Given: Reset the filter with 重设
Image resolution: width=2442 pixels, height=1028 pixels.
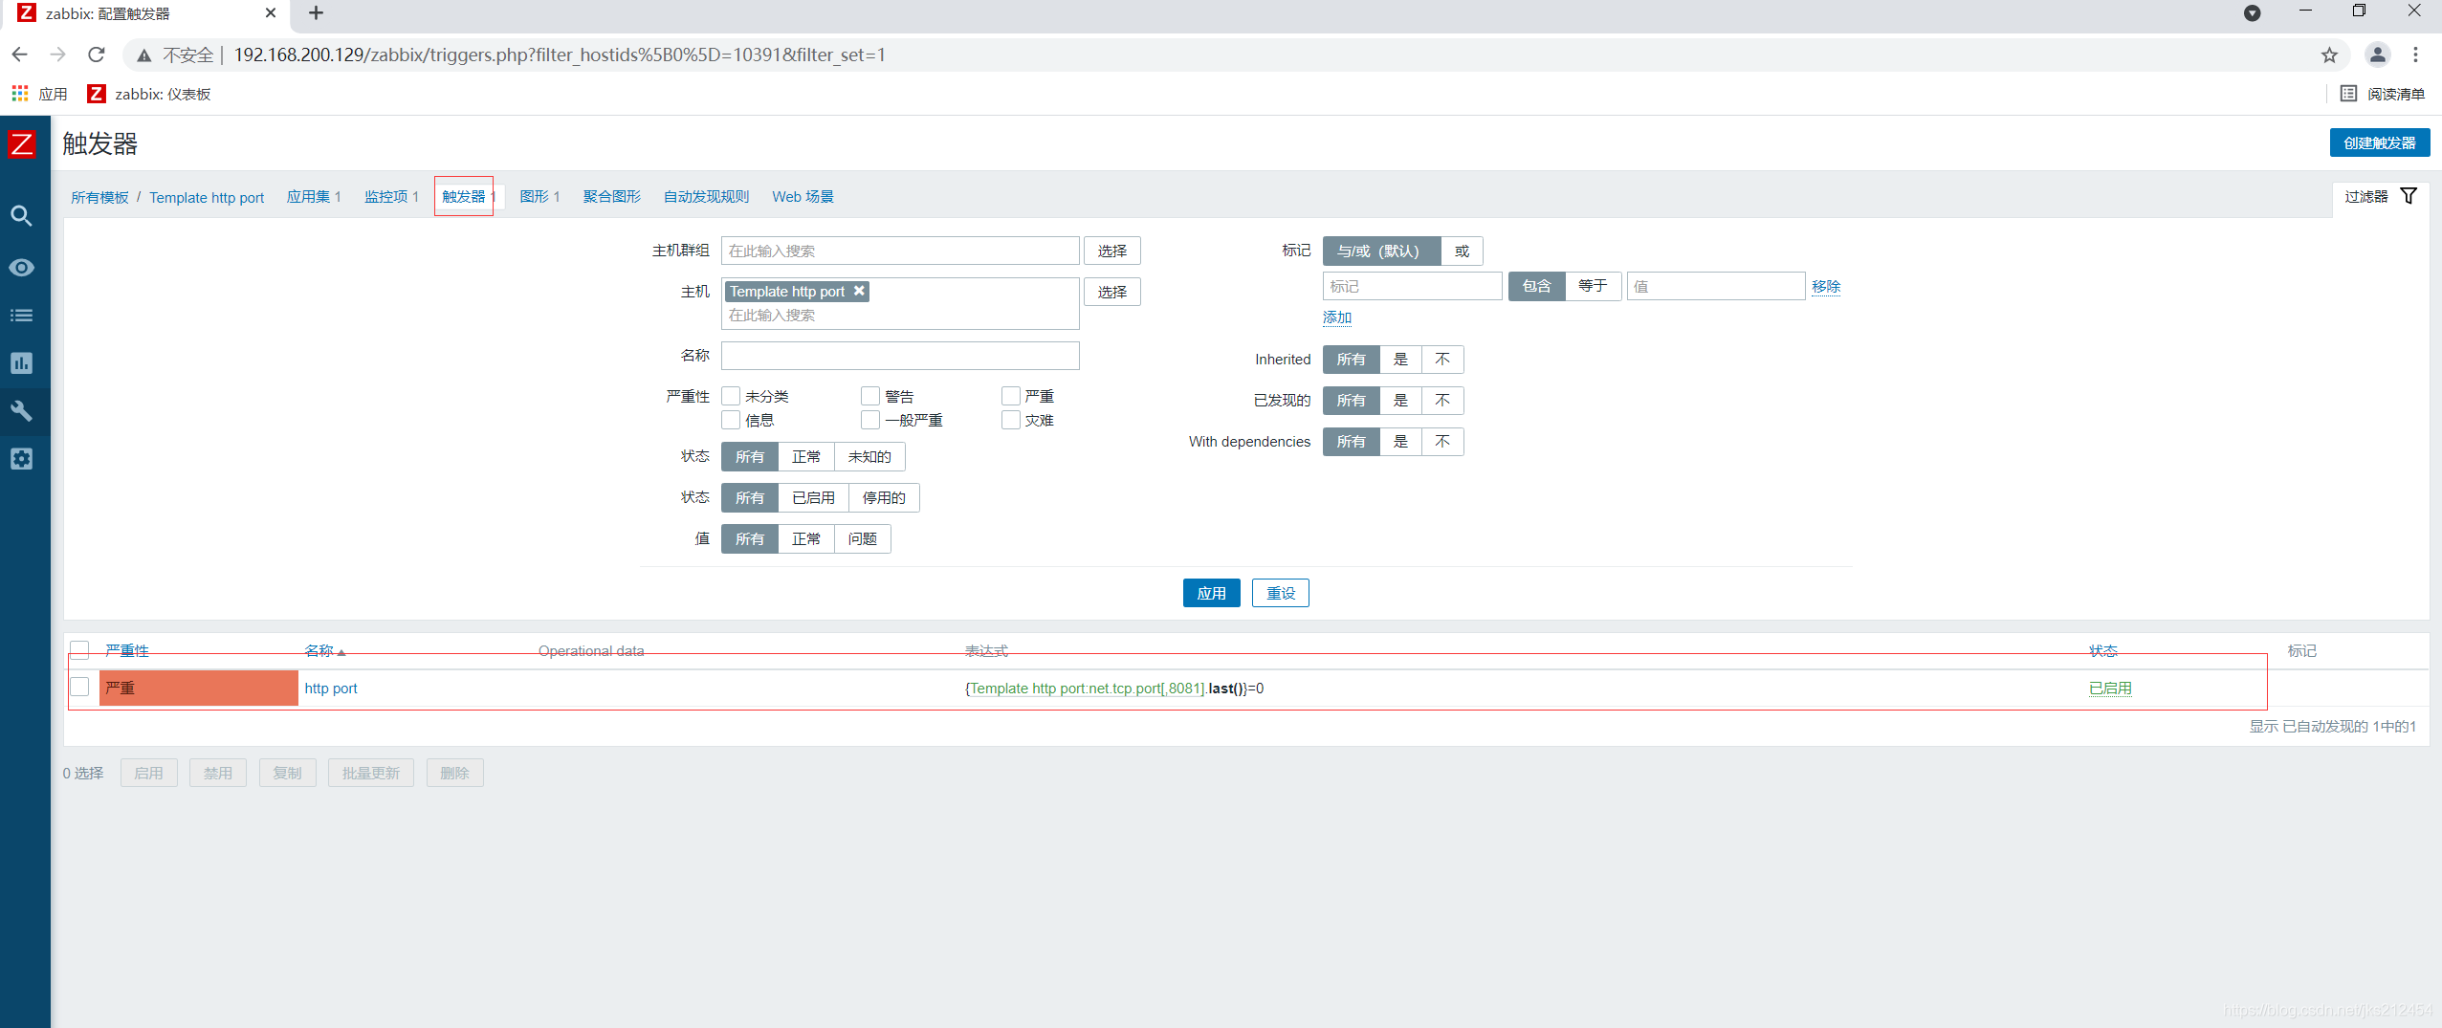Looking at the screenshot, I should click(x=1281, y=594).
